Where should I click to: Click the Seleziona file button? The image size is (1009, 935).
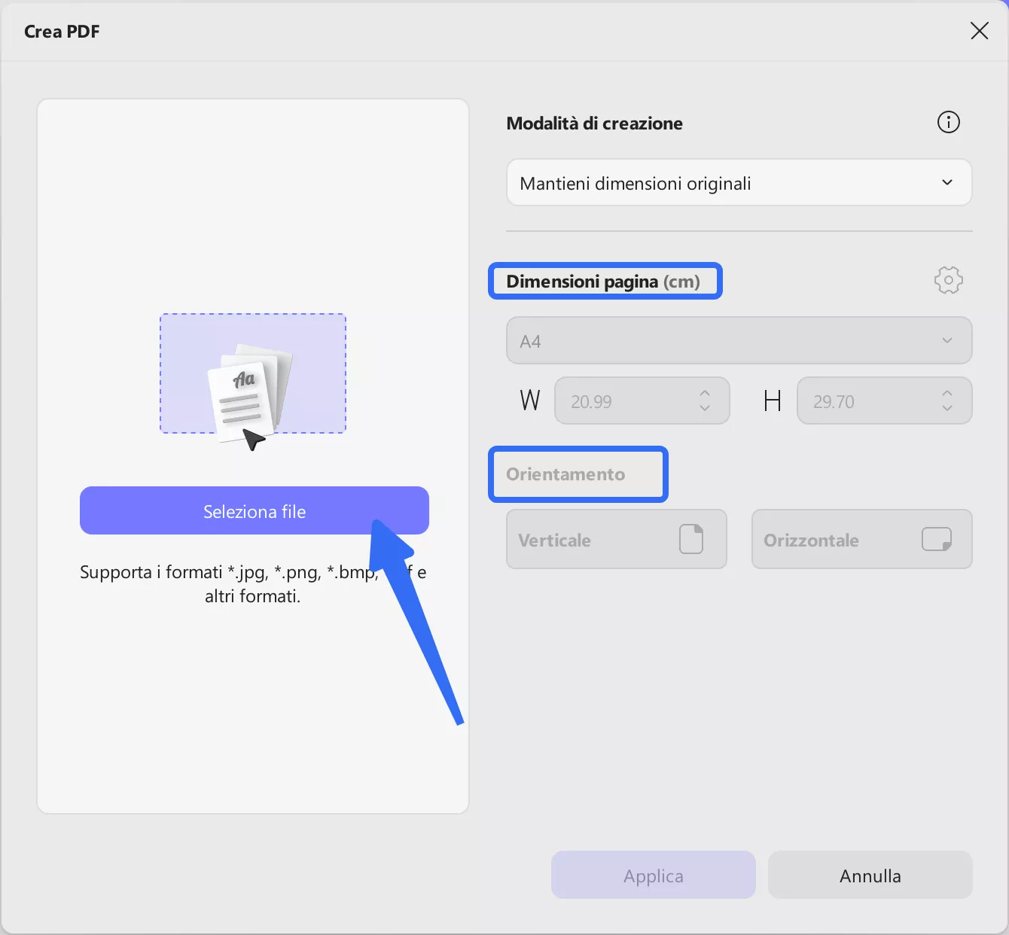coord(255,511)
